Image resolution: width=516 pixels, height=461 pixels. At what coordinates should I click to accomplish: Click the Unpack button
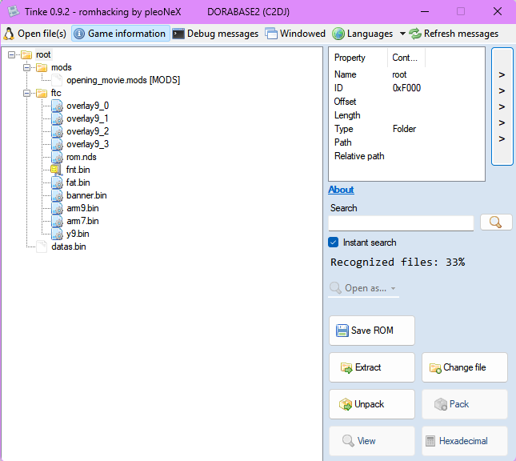click(372, 404)
